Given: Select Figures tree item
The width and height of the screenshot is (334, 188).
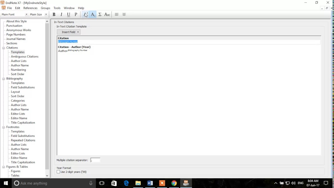Looking at the screenshot, I should (x=16, y=171).
